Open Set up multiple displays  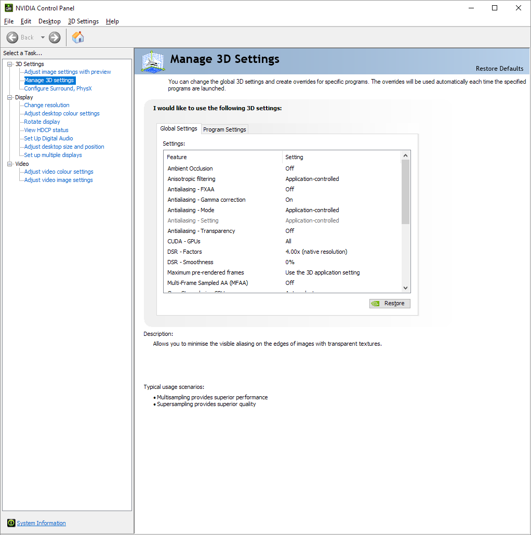click(x=53, y=155)
